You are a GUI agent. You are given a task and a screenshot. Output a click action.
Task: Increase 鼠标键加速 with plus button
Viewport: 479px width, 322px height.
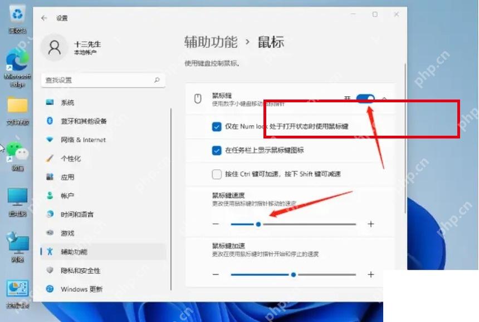[x=370, y=274]
